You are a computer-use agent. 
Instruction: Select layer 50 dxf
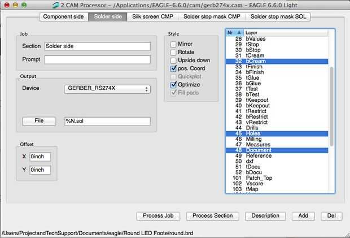(277, 161)
